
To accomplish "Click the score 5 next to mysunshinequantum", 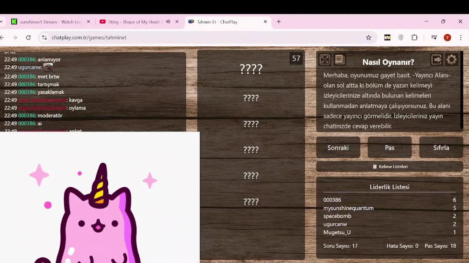I will click(x=454, y=208).
